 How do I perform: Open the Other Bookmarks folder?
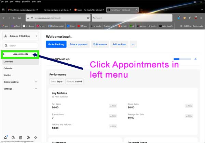(x=194, y=26)
